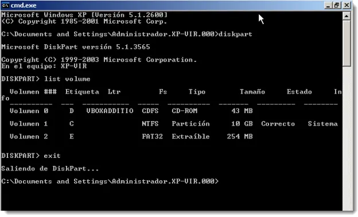The image size is (358, 217).
Task: Click 'Microsoft DiskPart versión 5.1.3565' line
Action: point(76,47)
